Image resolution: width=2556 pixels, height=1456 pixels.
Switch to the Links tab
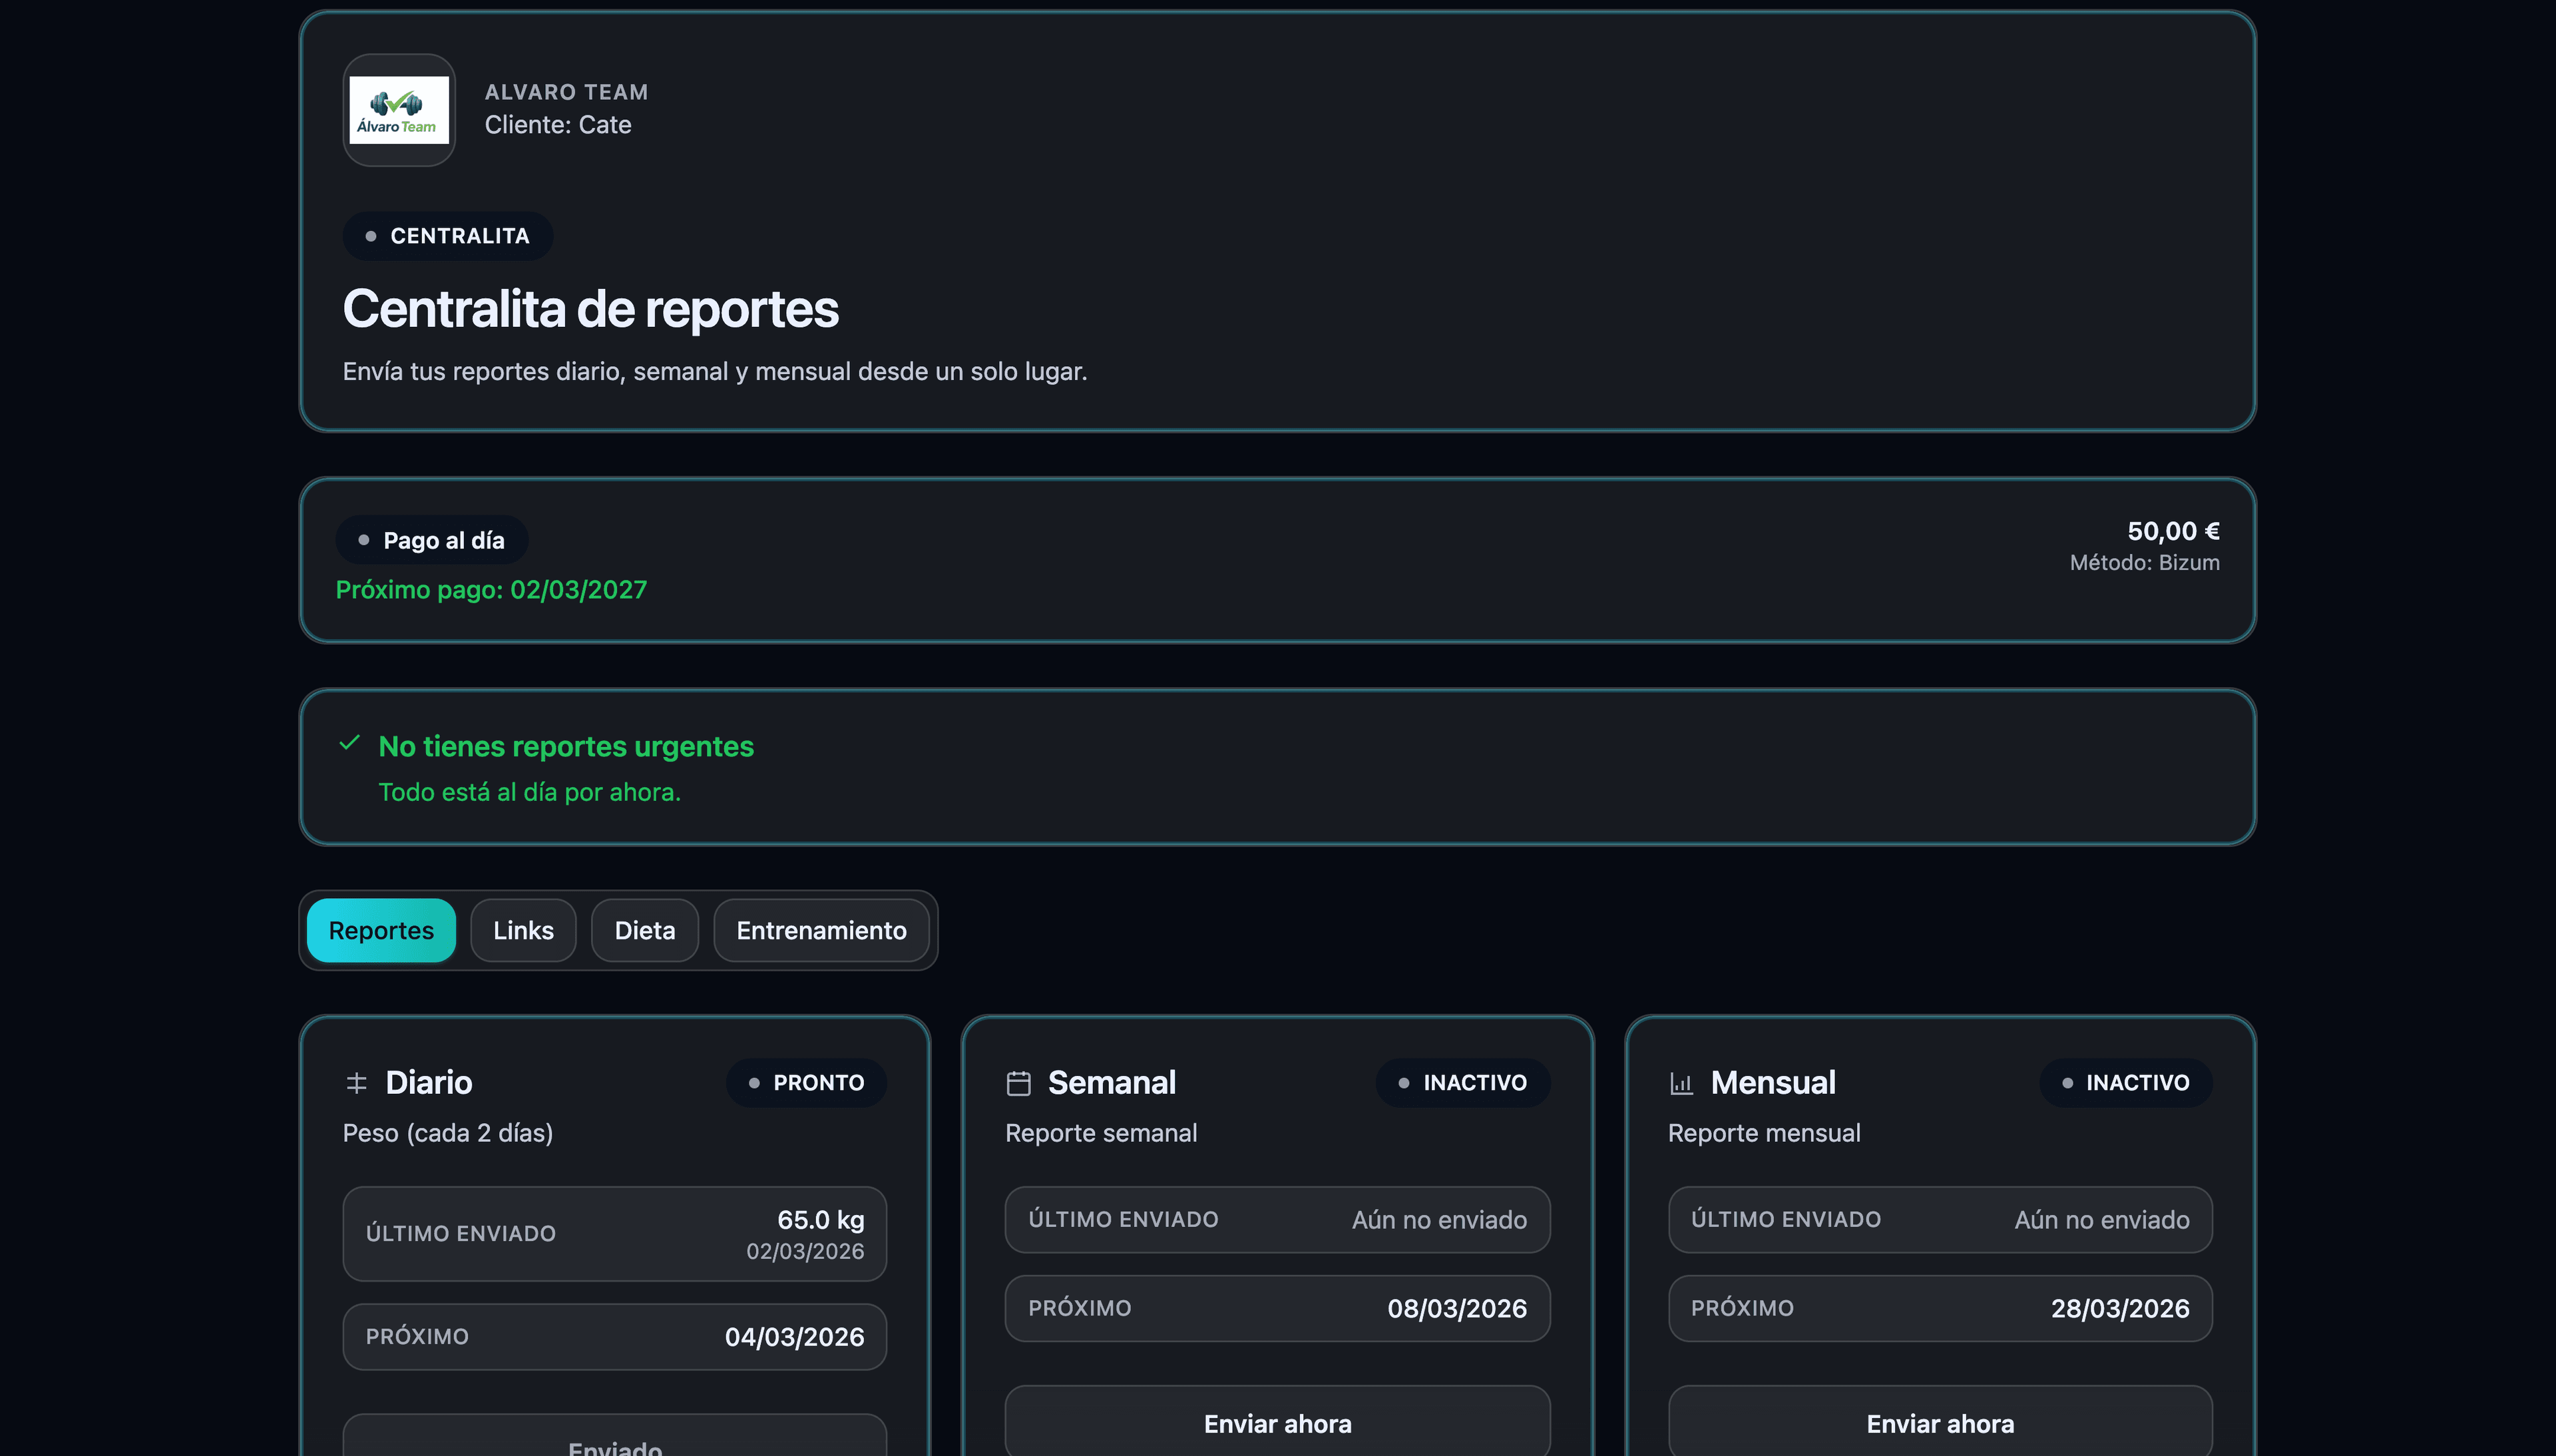523,930
